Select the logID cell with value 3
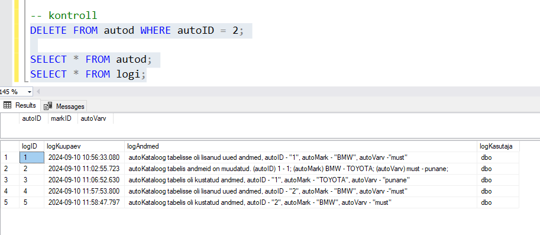This screenshot has height=235, width=540. tap(32, 180)
